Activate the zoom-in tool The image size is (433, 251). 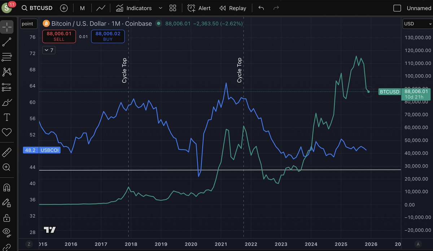click(x=7, y=167)
